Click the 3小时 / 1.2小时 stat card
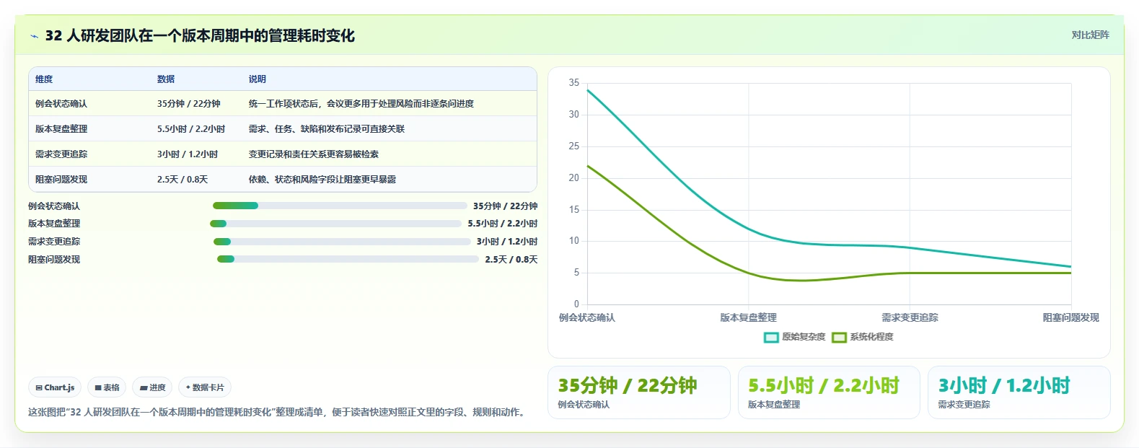 click(1019, 392)
